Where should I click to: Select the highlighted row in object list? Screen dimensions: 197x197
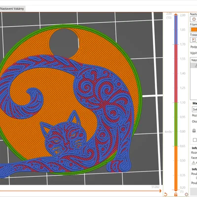tap(194, 66)
